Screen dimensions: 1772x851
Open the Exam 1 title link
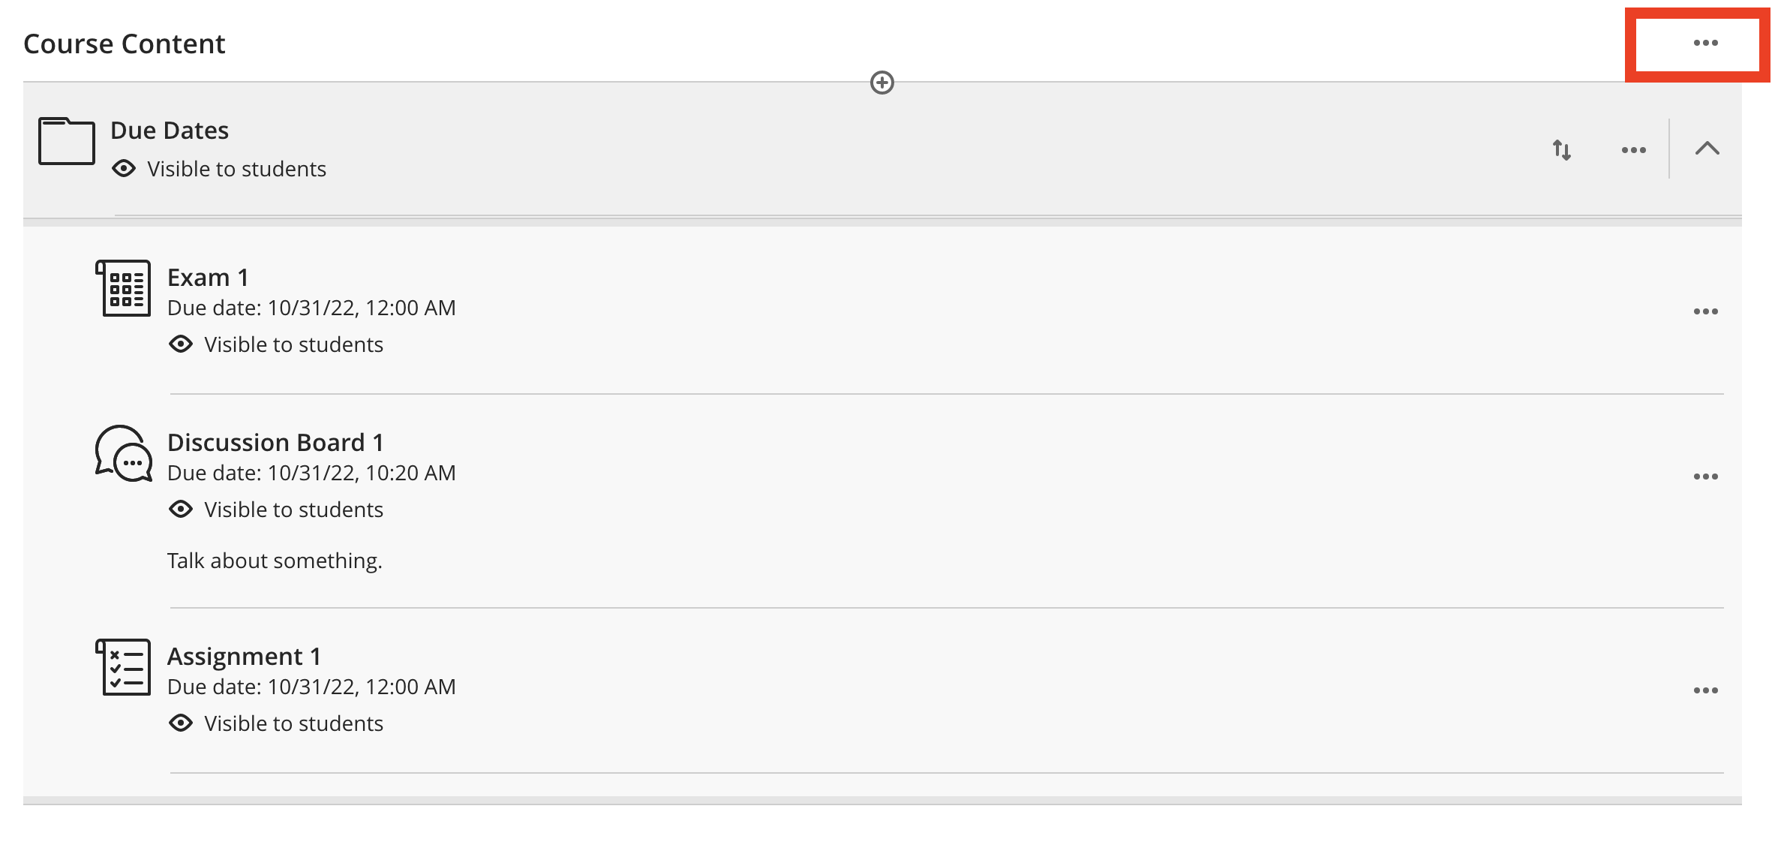pyautogui.click(x=208, y=278)
